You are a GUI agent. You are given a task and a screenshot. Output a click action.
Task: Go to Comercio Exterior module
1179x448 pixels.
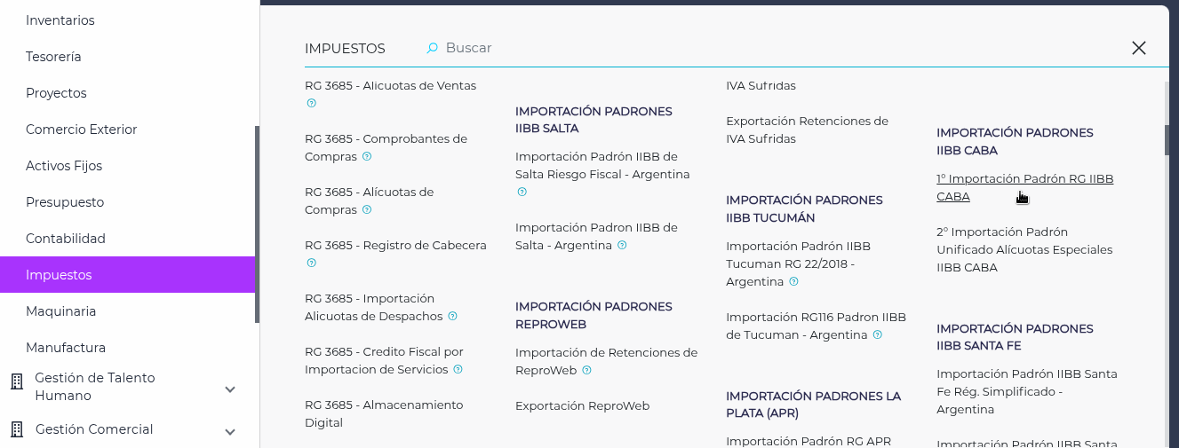coord(81,130)
